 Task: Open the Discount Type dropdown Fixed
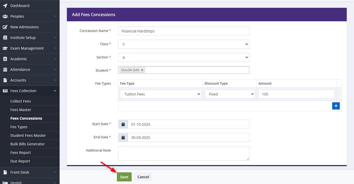[x=230, y=94]
